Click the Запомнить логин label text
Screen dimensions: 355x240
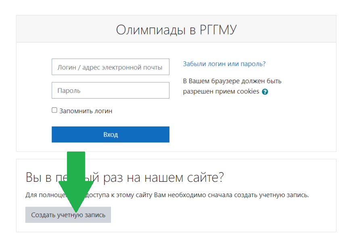click(86, 111)
